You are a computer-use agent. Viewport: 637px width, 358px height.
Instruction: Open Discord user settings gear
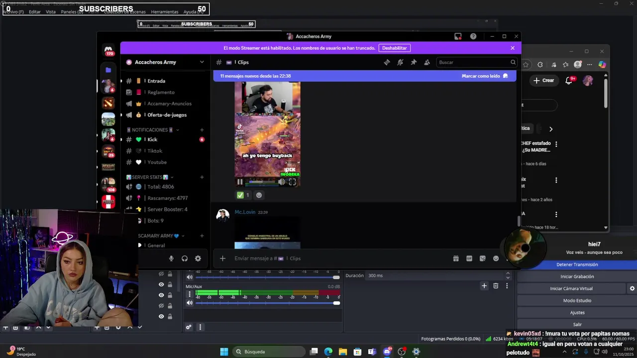point(198,259)
